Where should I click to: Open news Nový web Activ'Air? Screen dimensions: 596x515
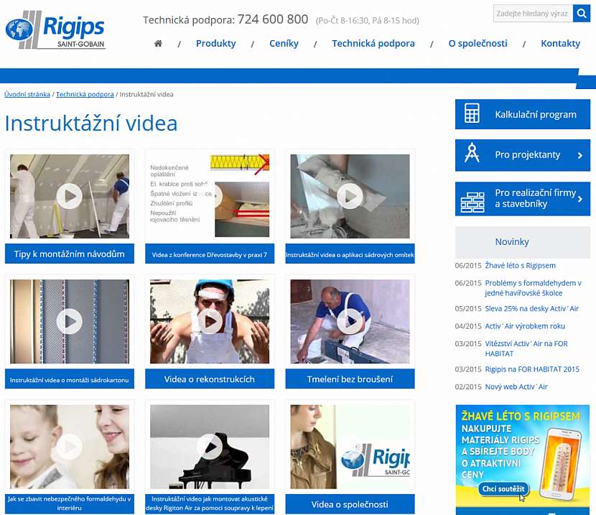(516, 386)
